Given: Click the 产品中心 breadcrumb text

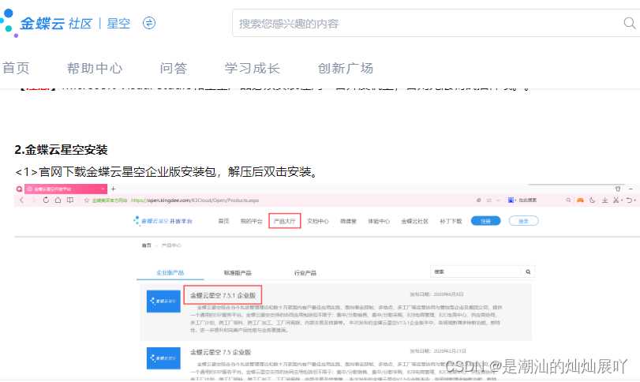Looking at the screenshot, I should 171,245.
